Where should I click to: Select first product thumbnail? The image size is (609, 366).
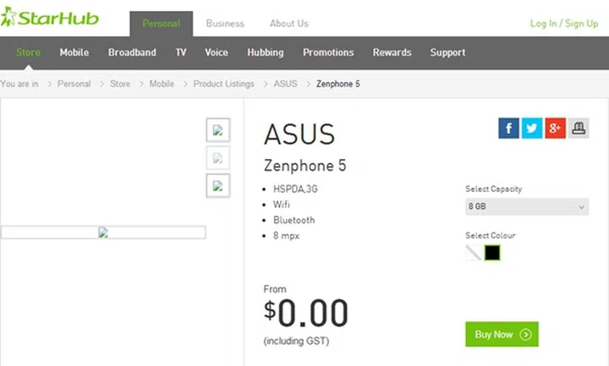(218, 130)
